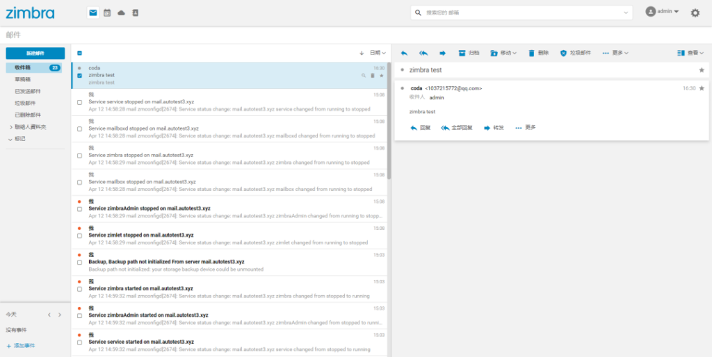712x357 pixels.
Task: Check the 'Service mailboxd stopped' email checkbox
Action: pos(79,128)
